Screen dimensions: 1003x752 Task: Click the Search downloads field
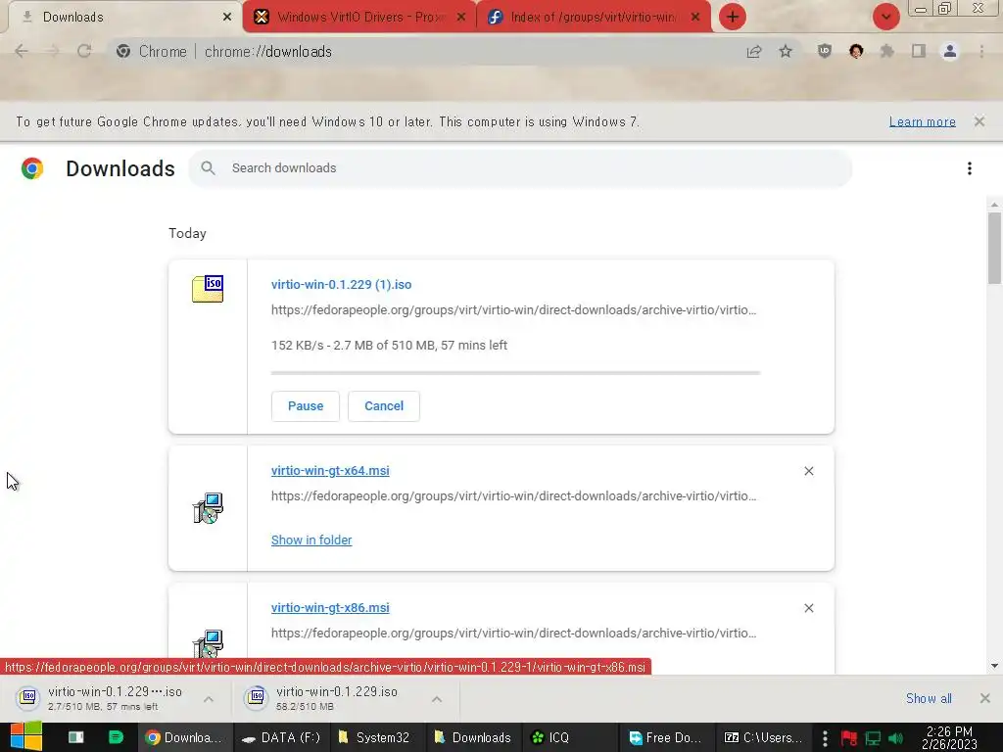point(519,168)
